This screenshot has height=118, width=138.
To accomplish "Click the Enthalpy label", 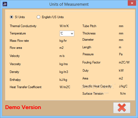I will (15, 80).
